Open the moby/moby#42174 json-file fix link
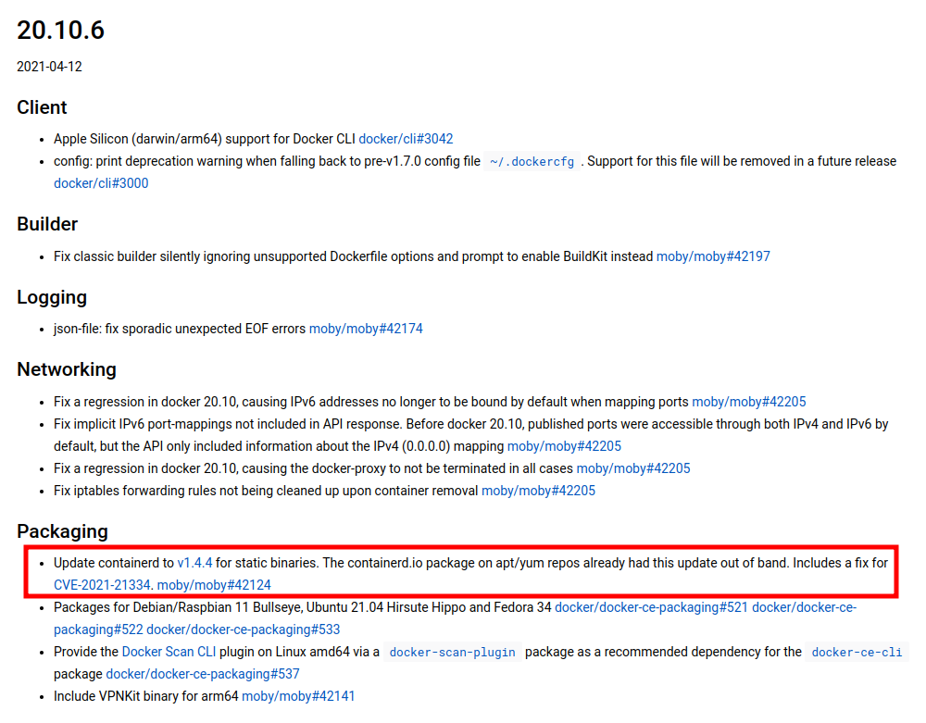 click(366, 329)
